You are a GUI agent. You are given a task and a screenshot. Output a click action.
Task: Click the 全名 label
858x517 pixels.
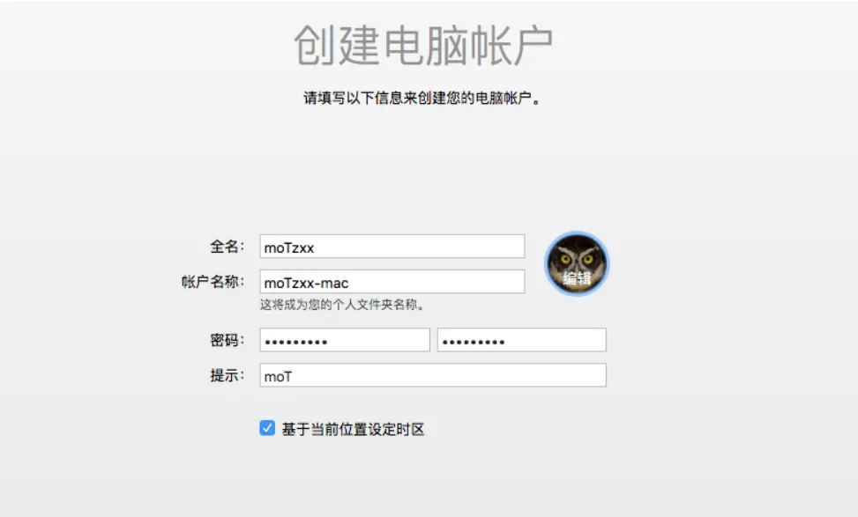coord(228,247)
